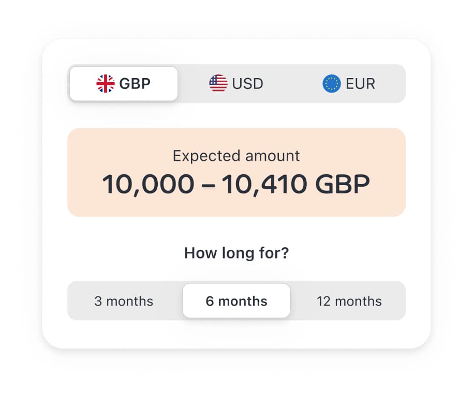Click the EU flag icon

point(332,84)
